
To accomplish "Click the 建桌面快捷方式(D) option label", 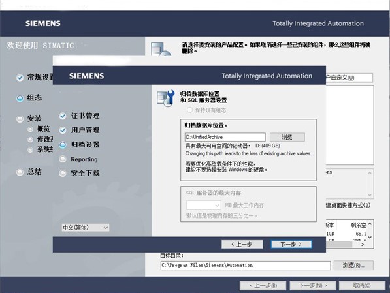I will click(348, 206).
